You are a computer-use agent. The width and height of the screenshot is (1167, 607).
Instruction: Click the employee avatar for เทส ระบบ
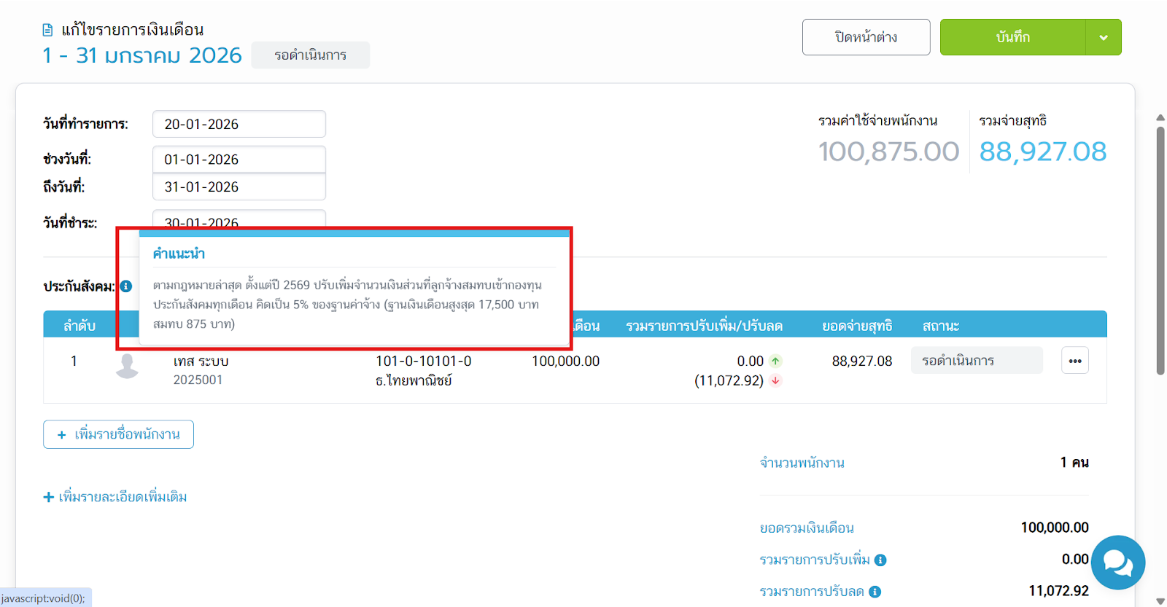click(128, 366)
